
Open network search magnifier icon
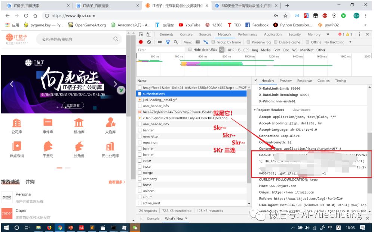(x=176, y=42)
